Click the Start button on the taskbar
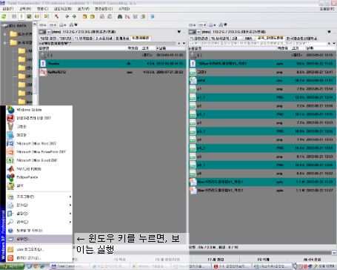The image size is (337, 270). coord(12,266)
